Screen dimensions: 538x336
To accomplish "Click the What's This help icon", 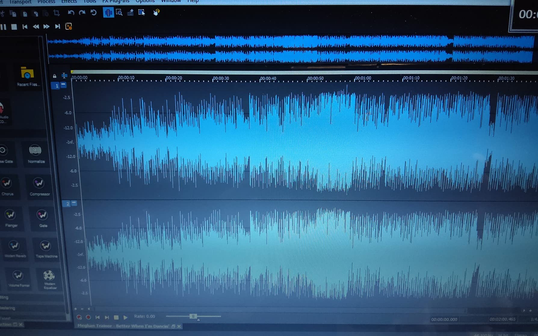I will pyautogui.click(x=156, y=12).
